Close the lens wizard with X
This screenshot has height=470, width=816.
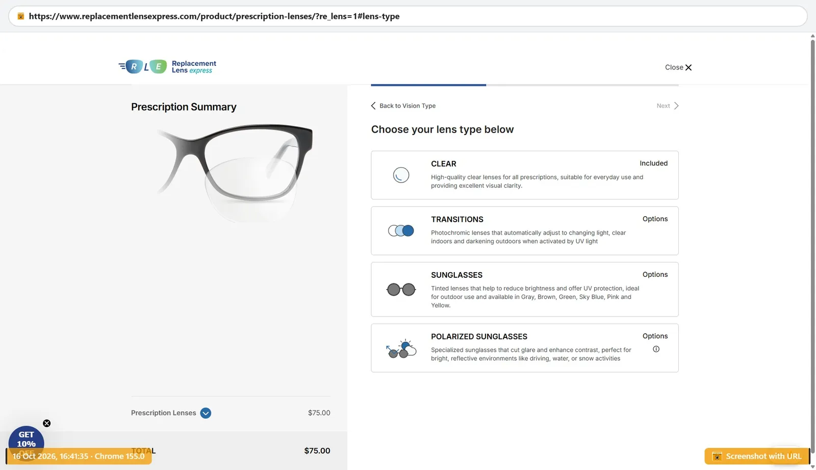coord(688,67)
